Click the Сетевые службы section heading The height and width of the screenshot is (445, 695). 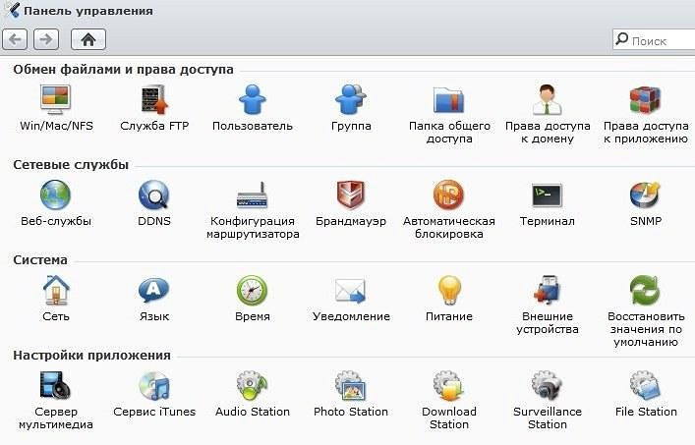pos(71,165)
